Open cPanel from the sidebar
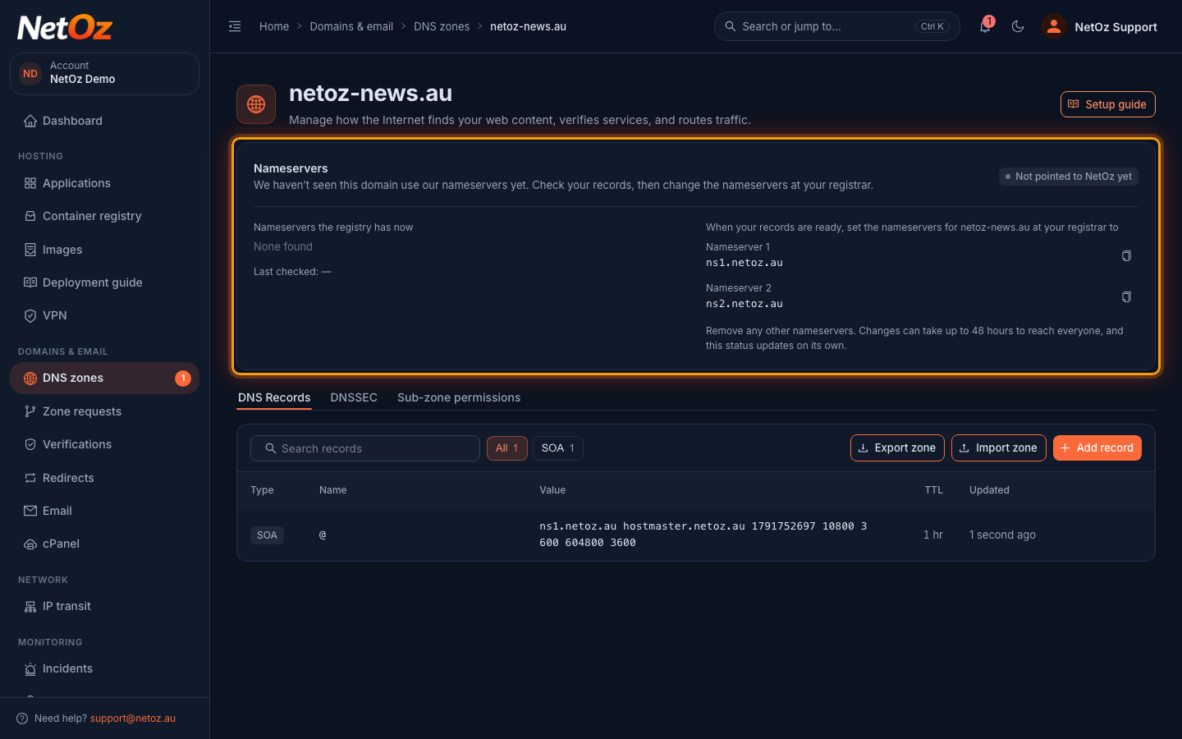 point(104,544)
